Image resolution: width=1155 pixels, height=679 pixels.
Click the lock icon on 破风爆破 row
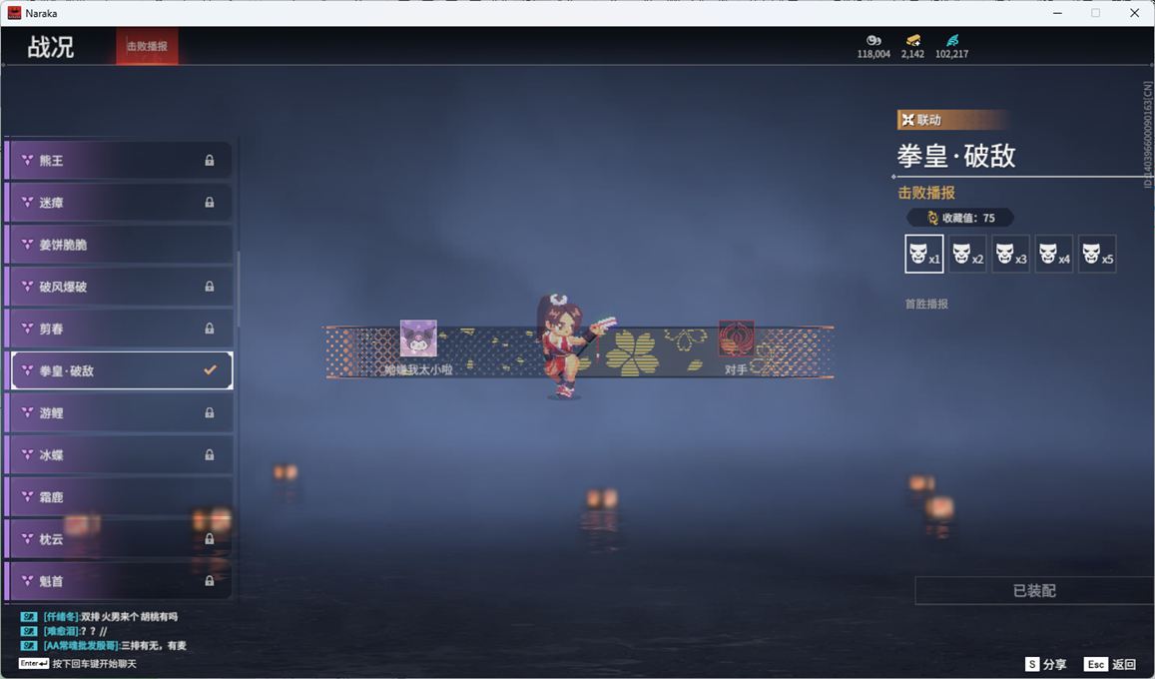coord(210,287)
